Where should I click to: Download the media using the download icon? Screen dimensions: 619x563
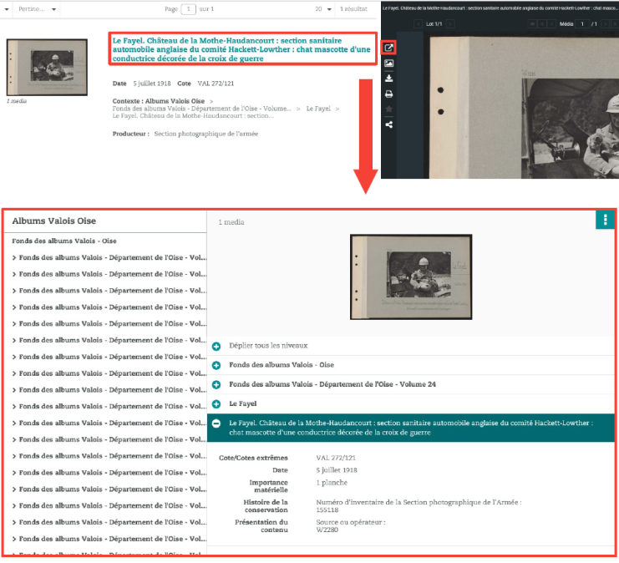tap(388, 79)
